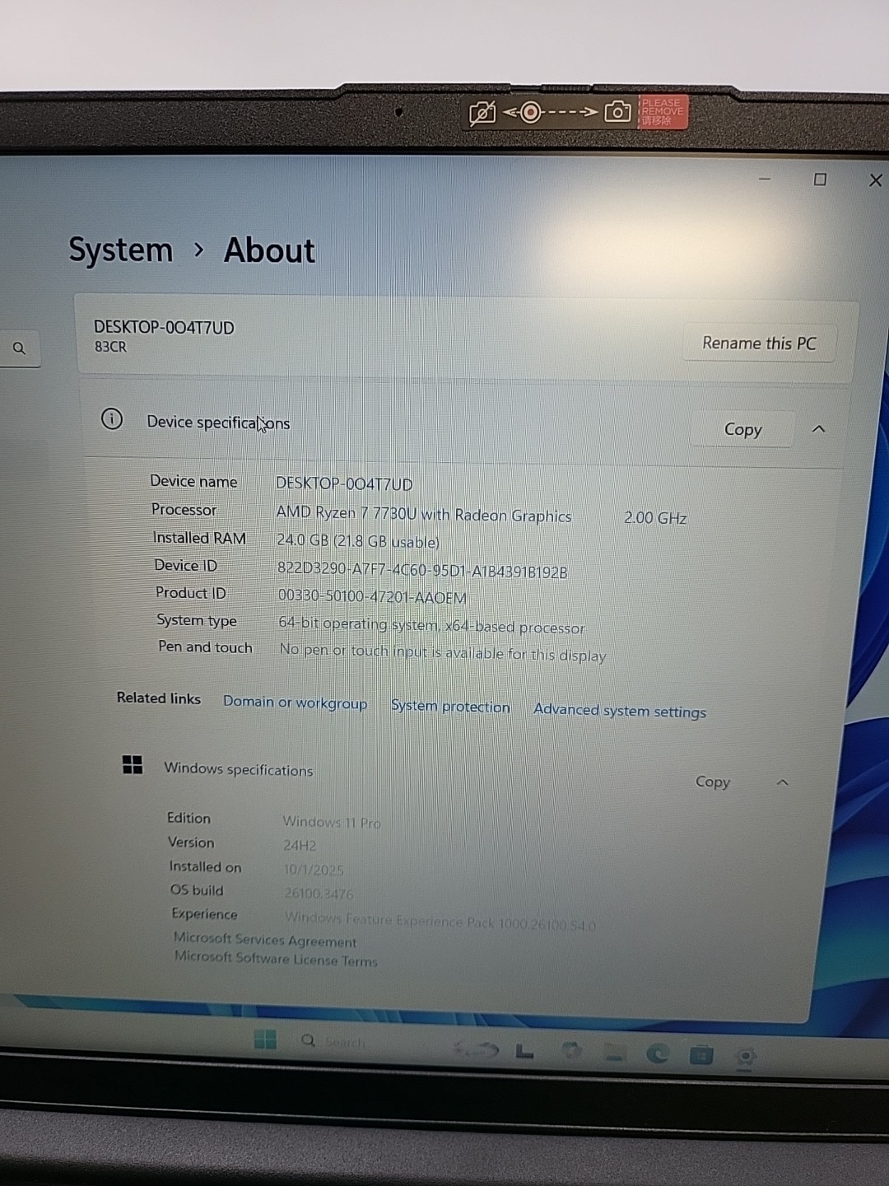The height and width of the screenshot is (1186, 889).
Task: Open the Windows Start menu
Action: click(x=265, y=1039)
